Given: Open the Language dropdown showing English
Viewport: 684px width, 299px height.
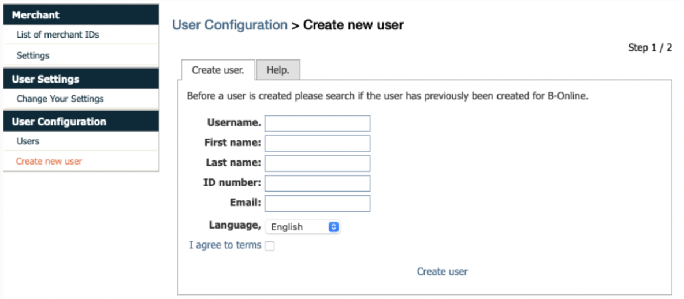Looking at the screenshot, I should (303, 227).
